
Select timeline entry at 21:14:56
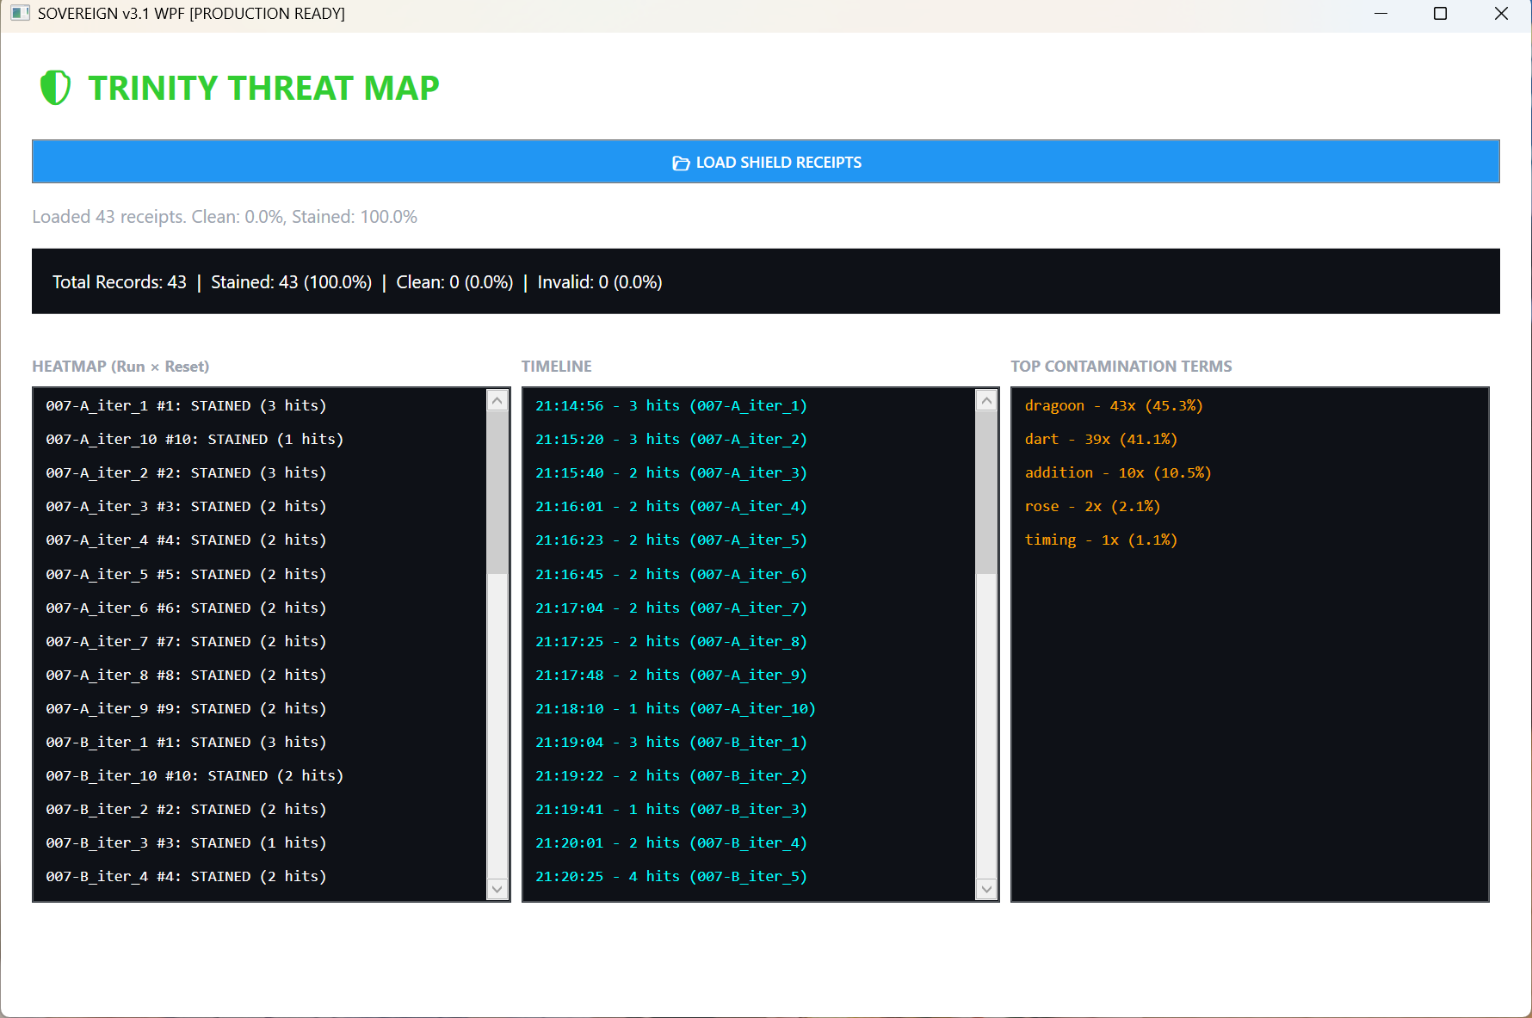pyautogui.click(x=671, y=406)
